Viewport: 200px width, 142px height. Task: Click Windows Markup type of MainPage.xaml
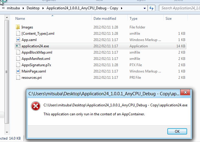145,71
